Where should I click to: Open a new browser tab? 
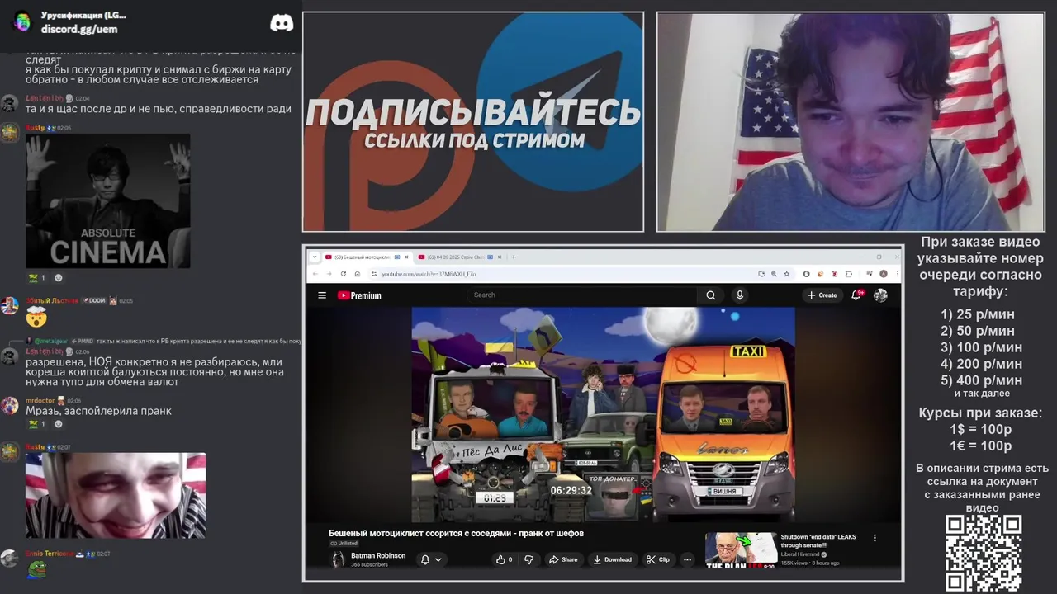coord(514,257)
